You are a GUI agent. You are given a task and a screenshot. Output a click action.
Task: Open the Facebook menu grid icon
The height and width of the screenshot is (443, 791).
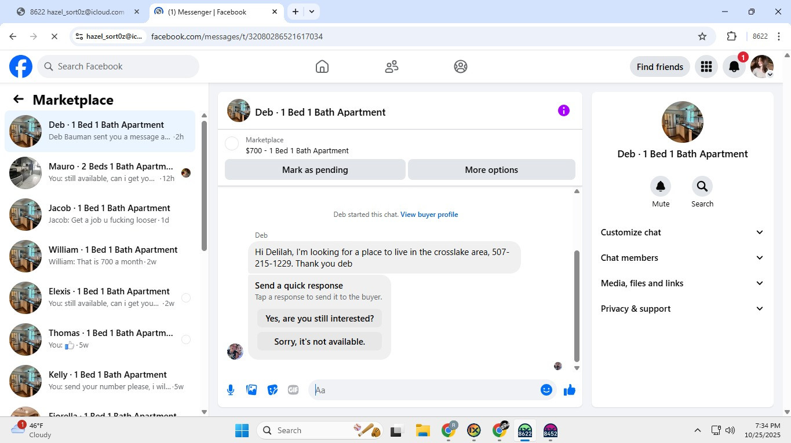point(706,67)
